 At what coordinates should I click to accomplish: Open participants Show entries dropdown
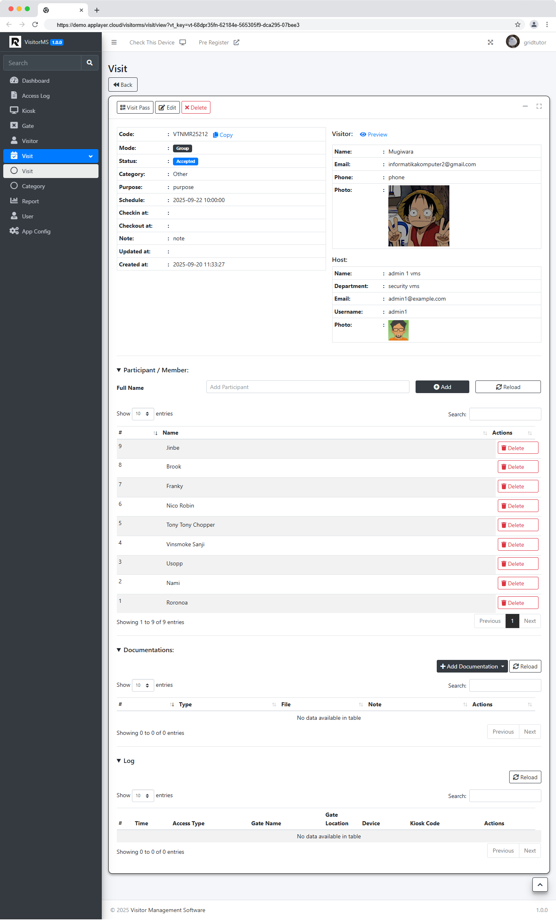pos(143,414)
